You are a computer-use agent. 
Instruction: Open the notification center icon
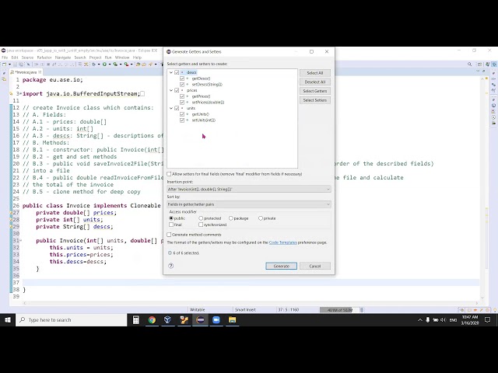pos(488,320)
